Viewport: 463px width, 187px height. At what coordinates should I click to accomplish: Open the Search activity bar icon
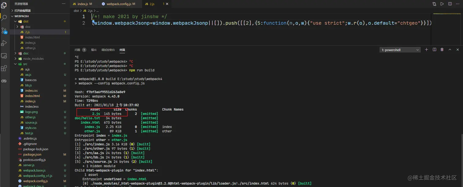4,17
